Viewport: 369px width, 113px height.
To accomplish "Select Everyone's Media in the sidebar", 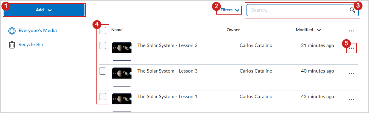I will (x=37, y=30).
